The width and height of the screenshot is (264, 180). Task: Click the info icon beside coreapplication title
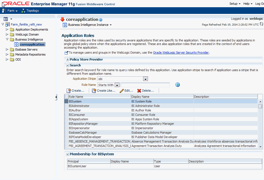pyautogui.click(x=101, y=20)
